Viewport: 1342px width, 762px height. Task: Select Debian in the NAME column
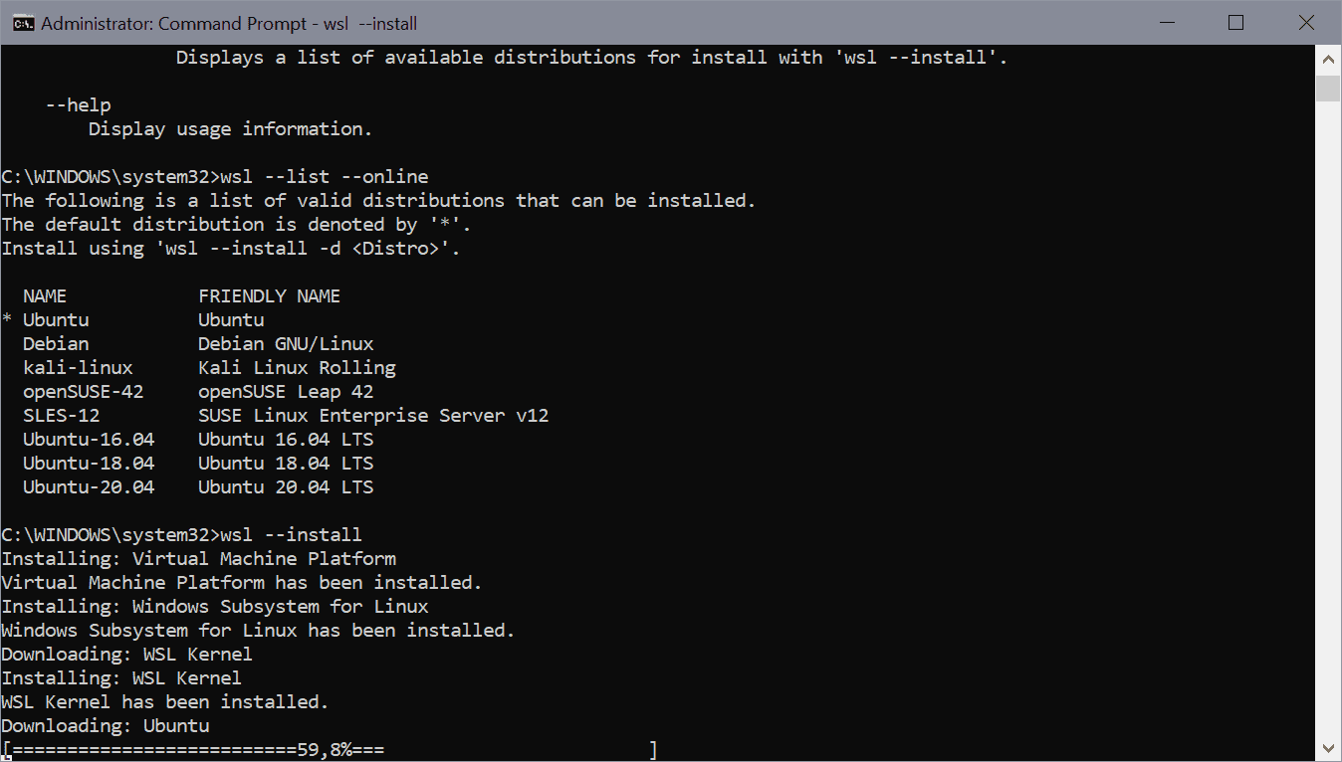(56, 344)
